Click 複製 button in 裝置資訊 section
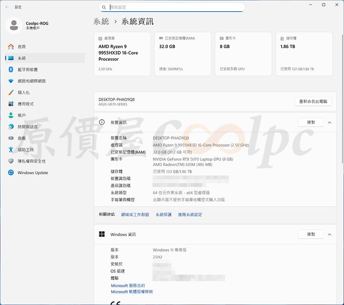344x305 pixels. [310, 123]
